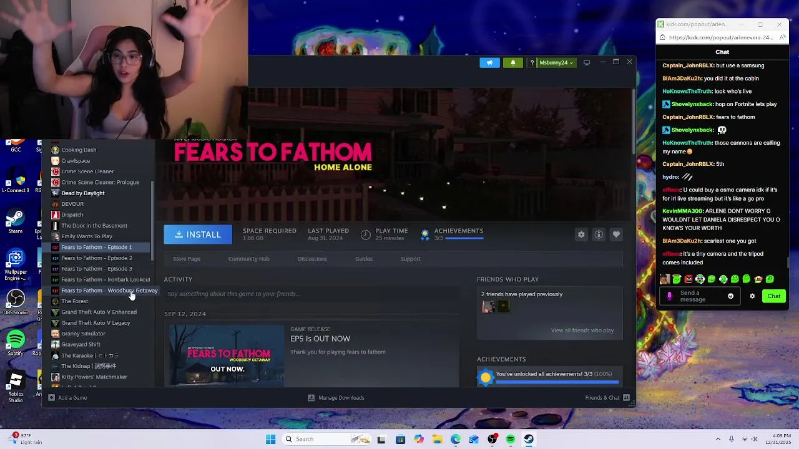Click the Play Time clock icon

point(366,234)
